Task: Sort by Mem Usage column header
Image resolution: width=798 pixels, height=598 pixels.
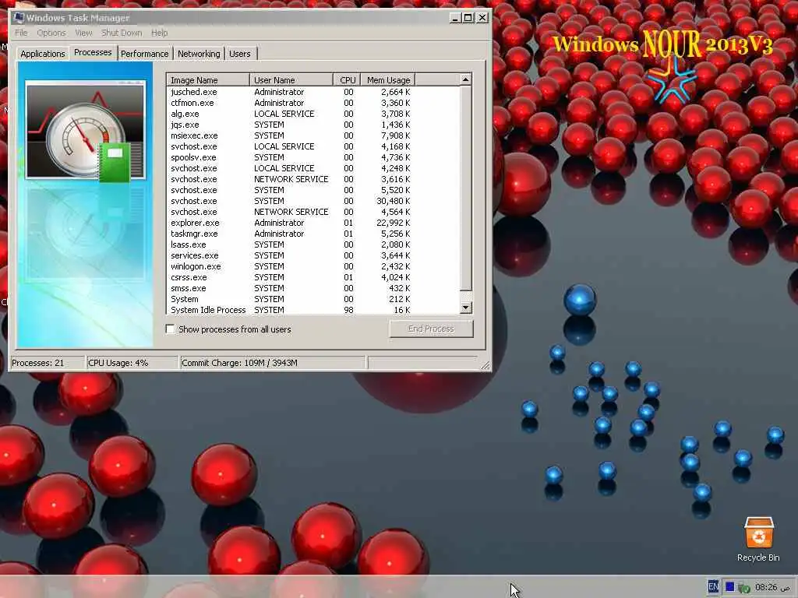Action: click(x=388, y=80)
